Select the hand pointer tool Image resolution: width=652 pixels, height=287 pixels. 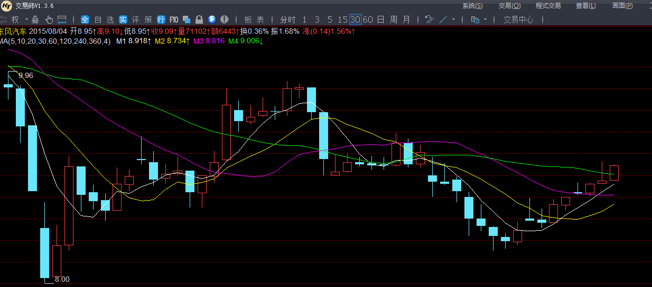pyautogui.click(x=49, y=19)
